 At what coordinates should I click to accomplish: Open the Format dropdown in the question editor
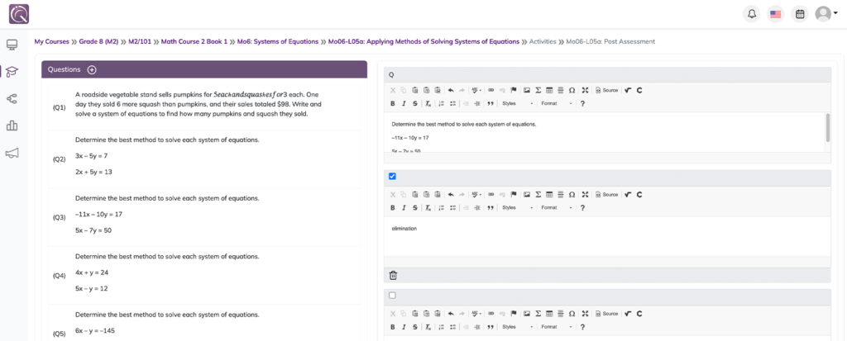click(x=557, y=103)
